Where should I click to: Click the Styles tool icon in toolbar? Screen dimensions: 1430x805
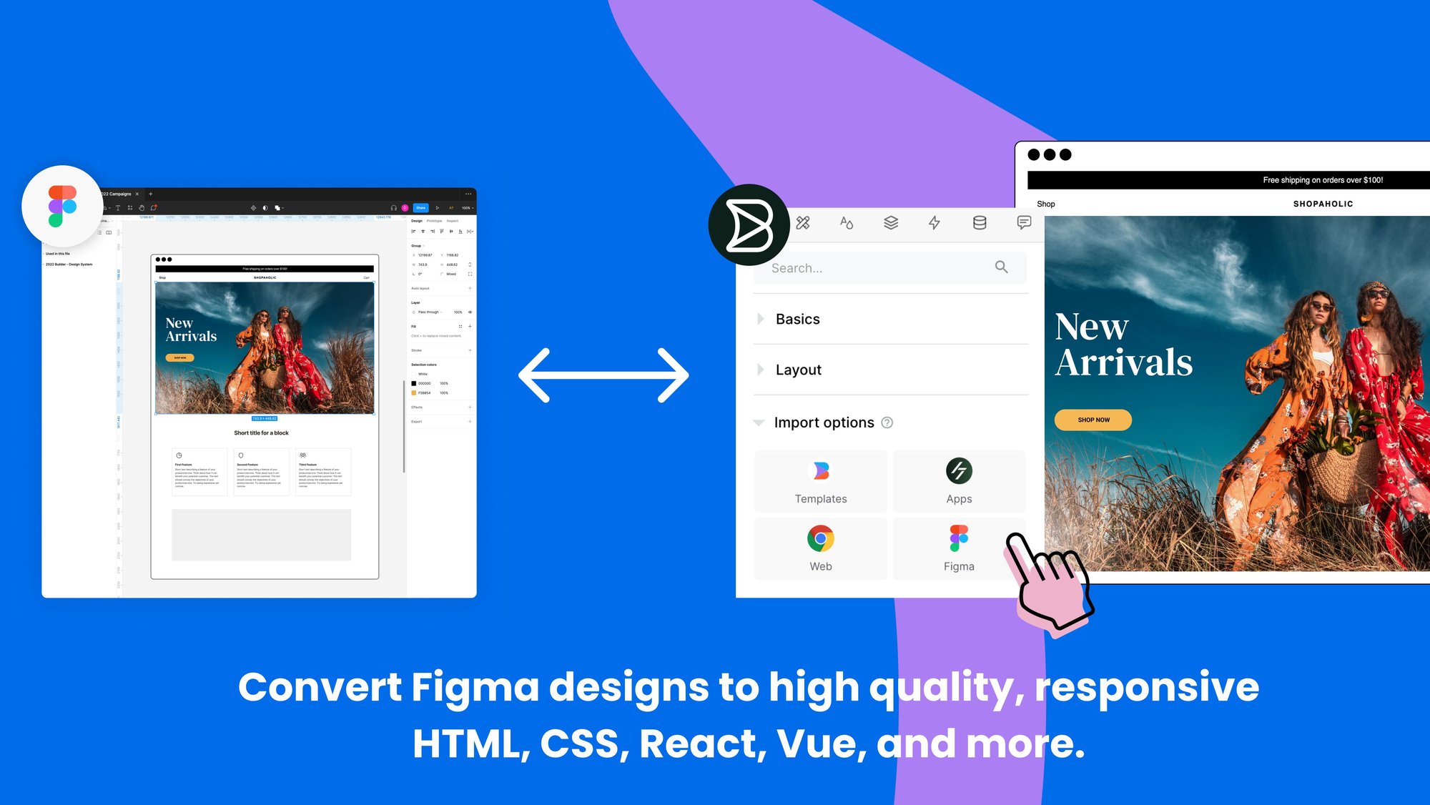point(846,224)
